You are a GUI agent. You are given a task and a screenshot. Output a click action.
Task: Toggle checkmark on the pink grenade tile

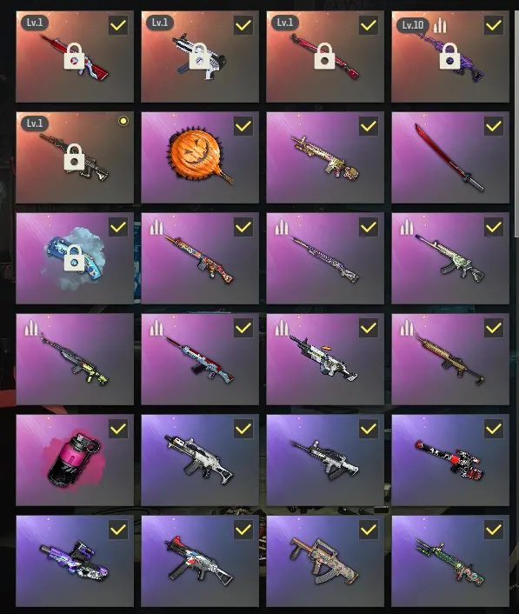coord(118,429)
